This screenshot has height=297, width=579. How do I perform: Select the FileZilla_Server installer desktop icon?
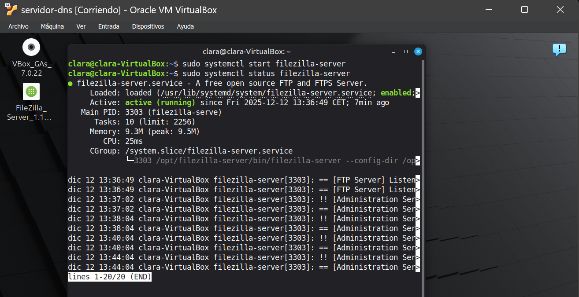(31, 92)
